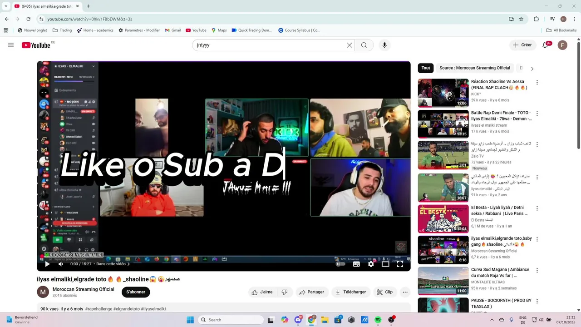Open the channel avatar M
Image resolution: width=581 pixels, height=327 pixels.
(43, 292)
